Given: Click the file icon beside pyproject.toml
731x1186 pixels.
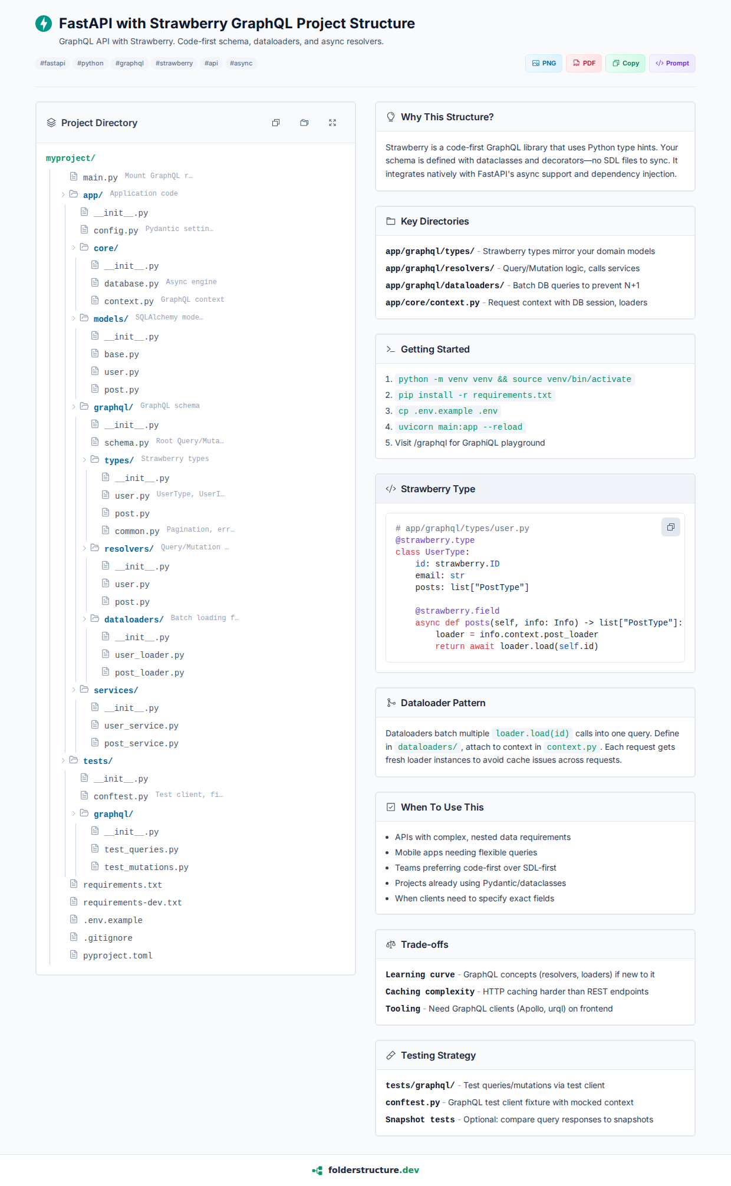Looking at the screenshot, I should (74, 955).
